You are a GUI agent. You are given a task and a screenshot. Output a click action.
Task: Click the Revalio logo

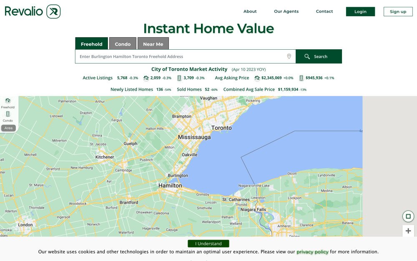point(33,11)
